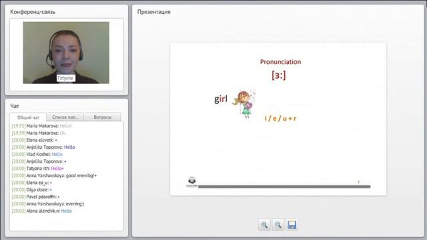
Task: Select Maria Makarova's 'Ok.' message
Action: 39,133
